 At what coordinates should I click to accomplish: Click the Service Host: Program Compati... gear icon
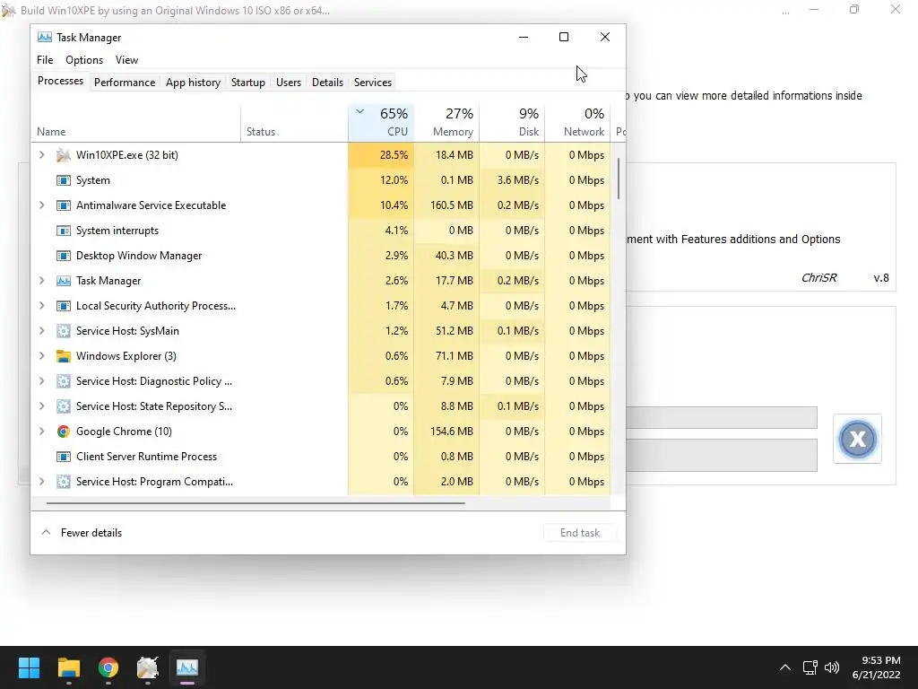(64, 482)
